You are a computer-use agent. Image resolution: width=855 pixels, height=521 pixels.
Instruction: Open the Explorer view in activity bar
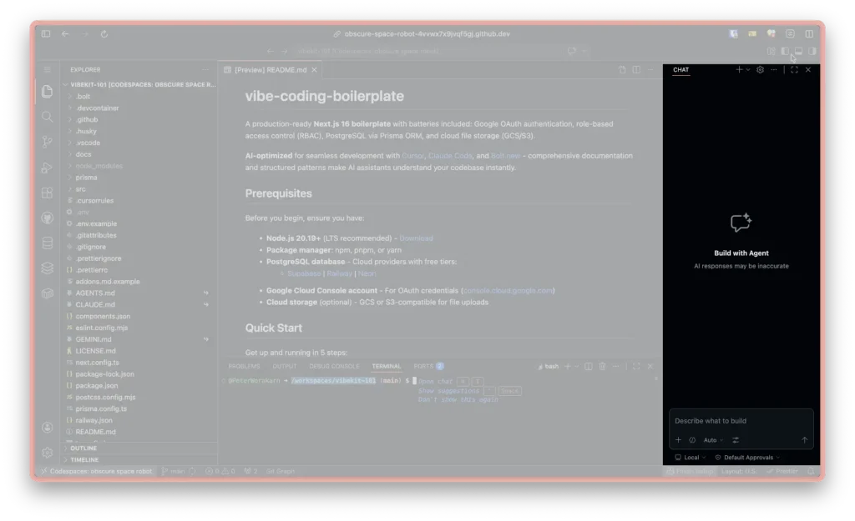click(x=48, y=91)
